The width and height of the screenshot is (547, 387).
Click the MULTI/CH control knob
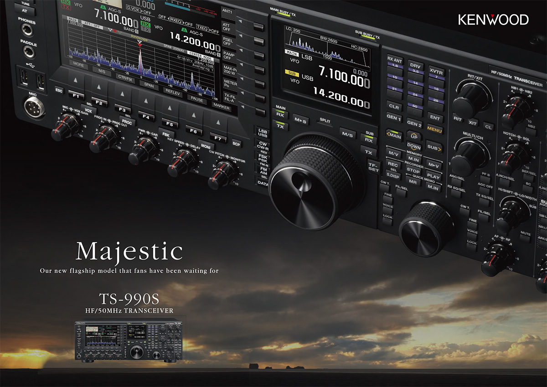[468, 158]
